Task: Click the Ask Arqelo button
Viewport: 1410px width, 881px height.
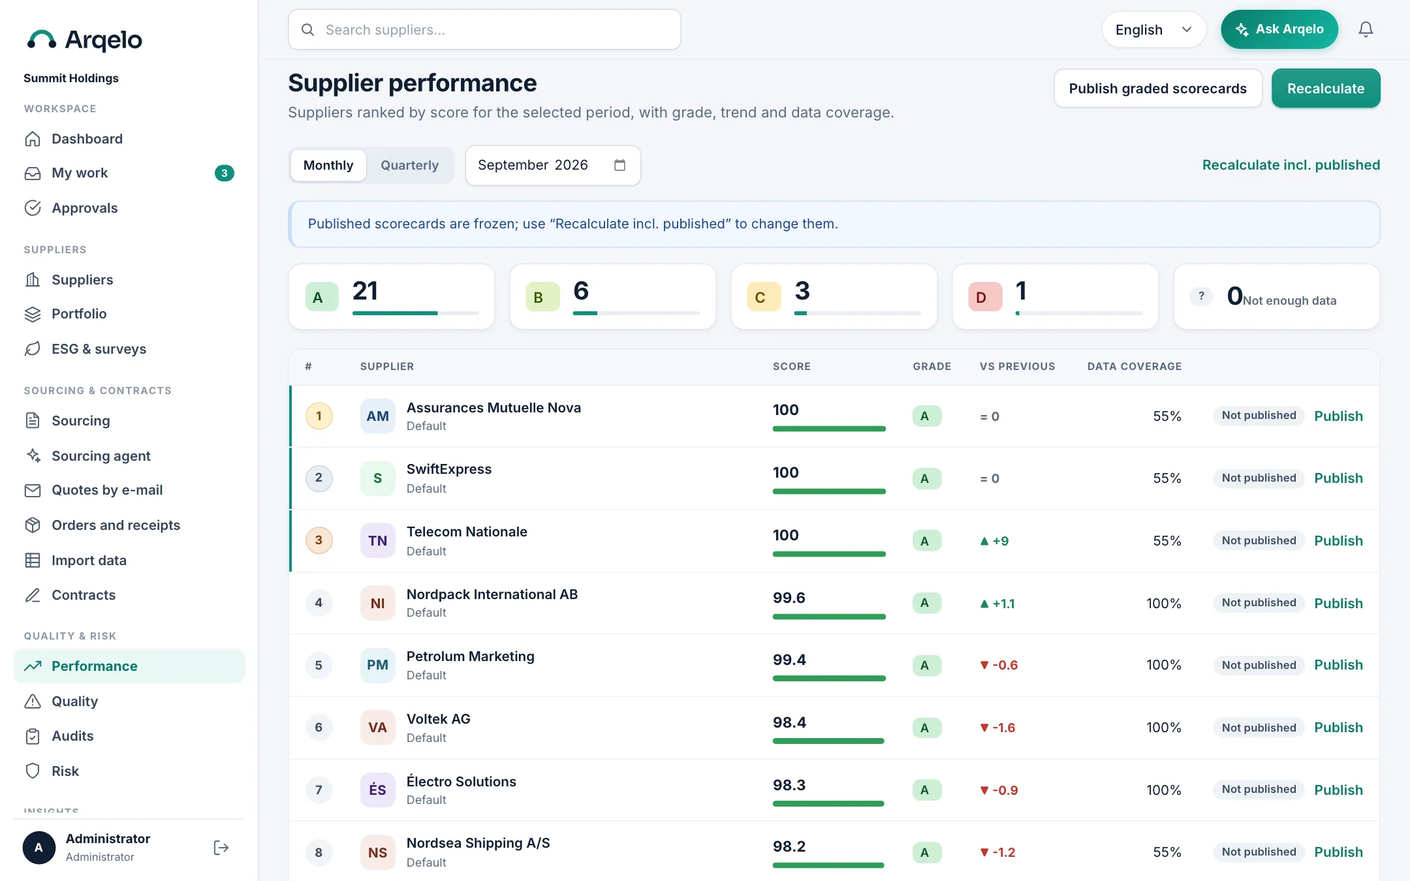Action: 1279,29
